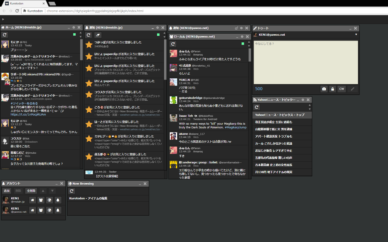The image size is (388, 242).
Task: Select 改正民法が成立 news headline
Action: pyautogui.click(x=274, y=122)
